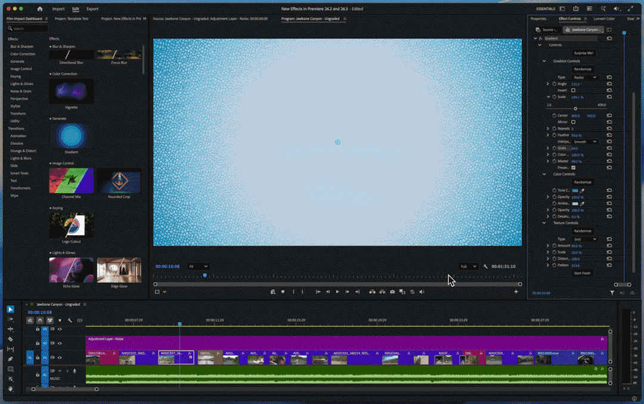
Task: Select the Track Select Forward tool
Action: coord(10,319)
